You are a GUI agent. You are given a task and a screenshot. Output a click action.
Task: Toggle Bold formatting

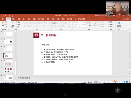coord(25,26)
